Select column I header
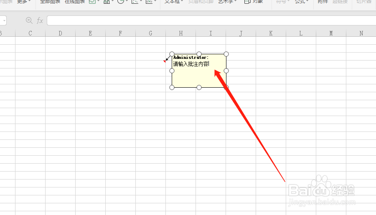 [211, 33]
